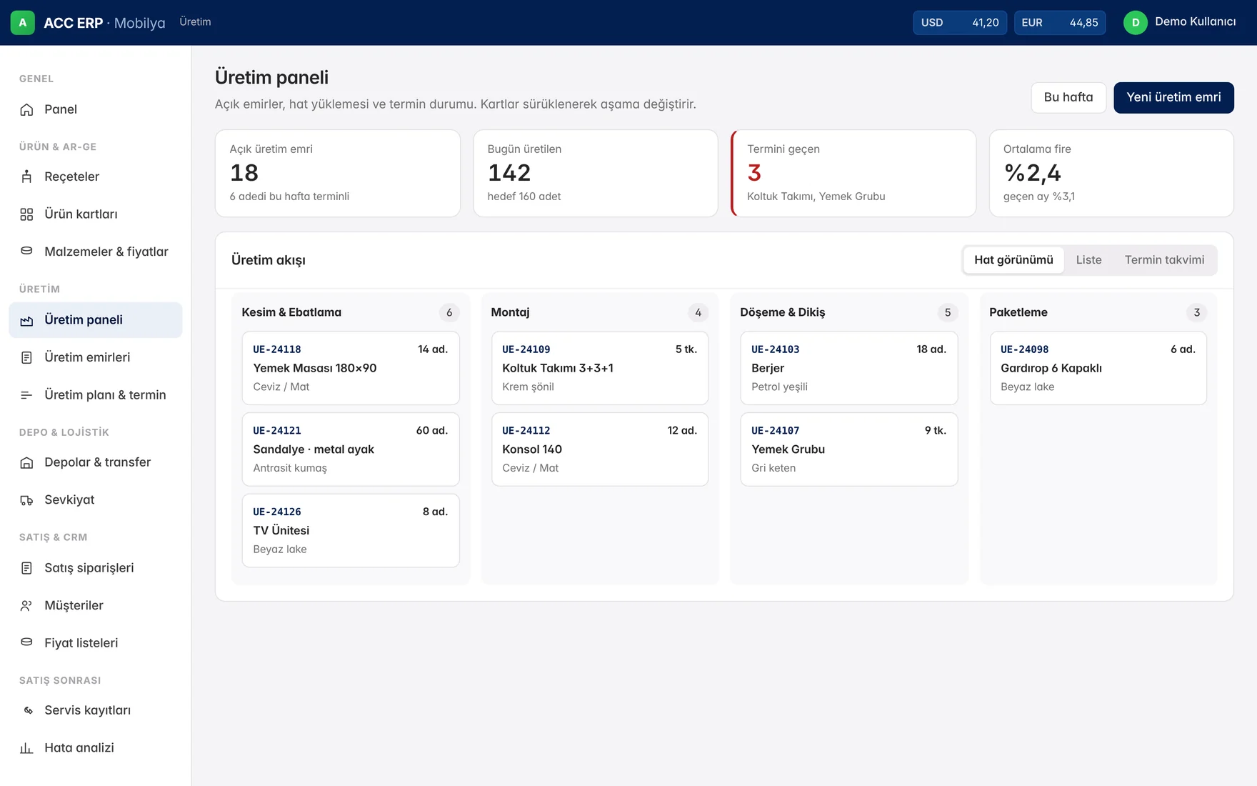Click the Müşteriler people icon
The width and height of the screenshot is (1257, 786).
click(x=26, y=605)
